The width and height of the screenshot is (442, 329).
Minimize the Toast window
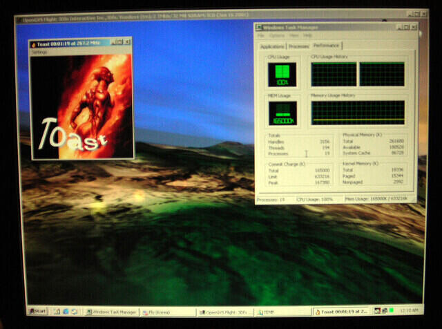[113, 42]
